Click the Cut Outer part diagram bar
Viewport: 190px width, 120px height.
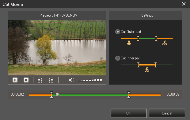tap(147, 38)
